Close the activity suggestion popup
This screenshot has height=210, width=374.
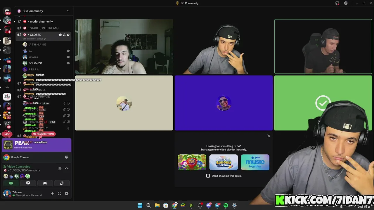click(269, 136)
